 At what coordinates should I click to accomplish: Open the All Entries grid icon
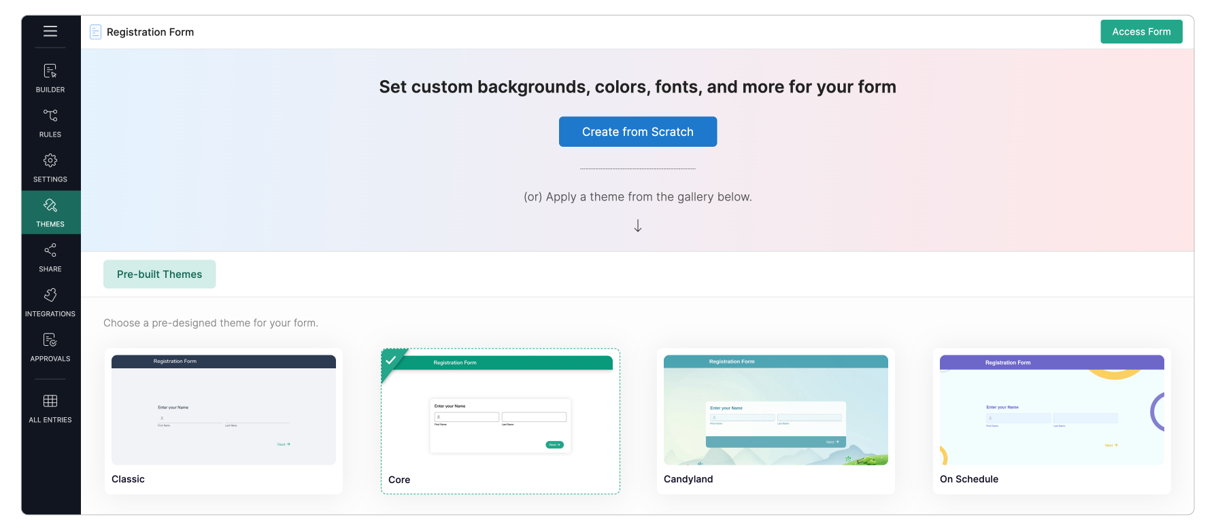(50, 401)
